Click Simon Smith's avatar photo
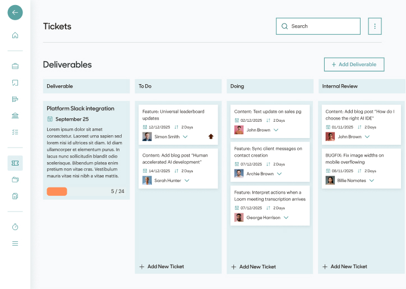Image resolution: width=406 pixels, height=289 pixels. [147, 136]
